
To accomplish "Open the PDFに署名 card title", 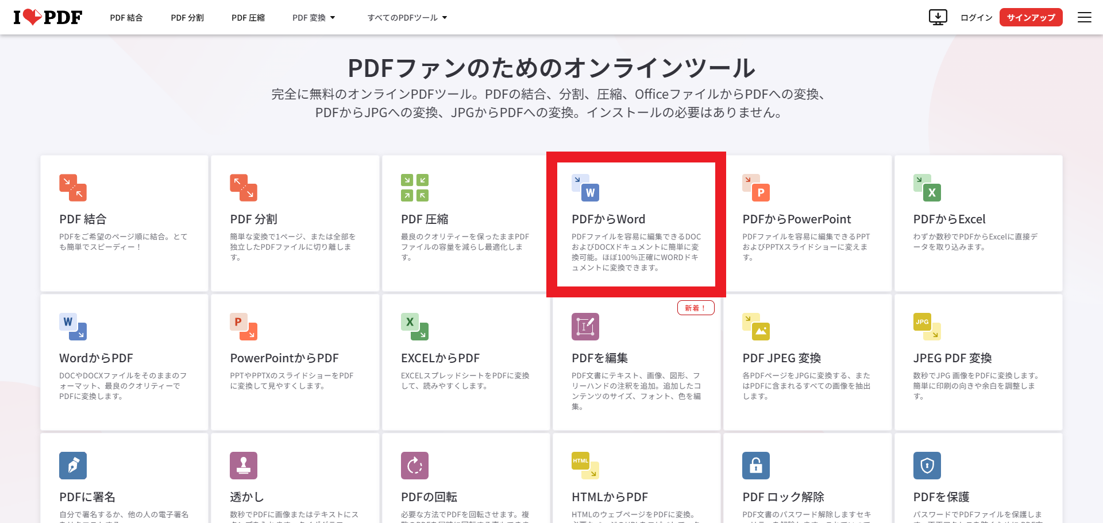I will click(87, 497).
